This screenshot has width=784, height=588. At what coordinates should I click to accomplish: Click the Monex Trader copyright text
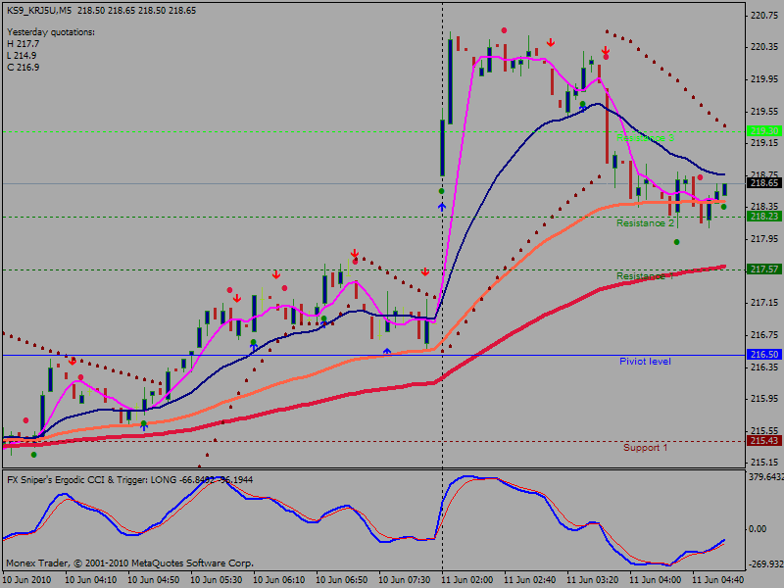pos(130,563)
